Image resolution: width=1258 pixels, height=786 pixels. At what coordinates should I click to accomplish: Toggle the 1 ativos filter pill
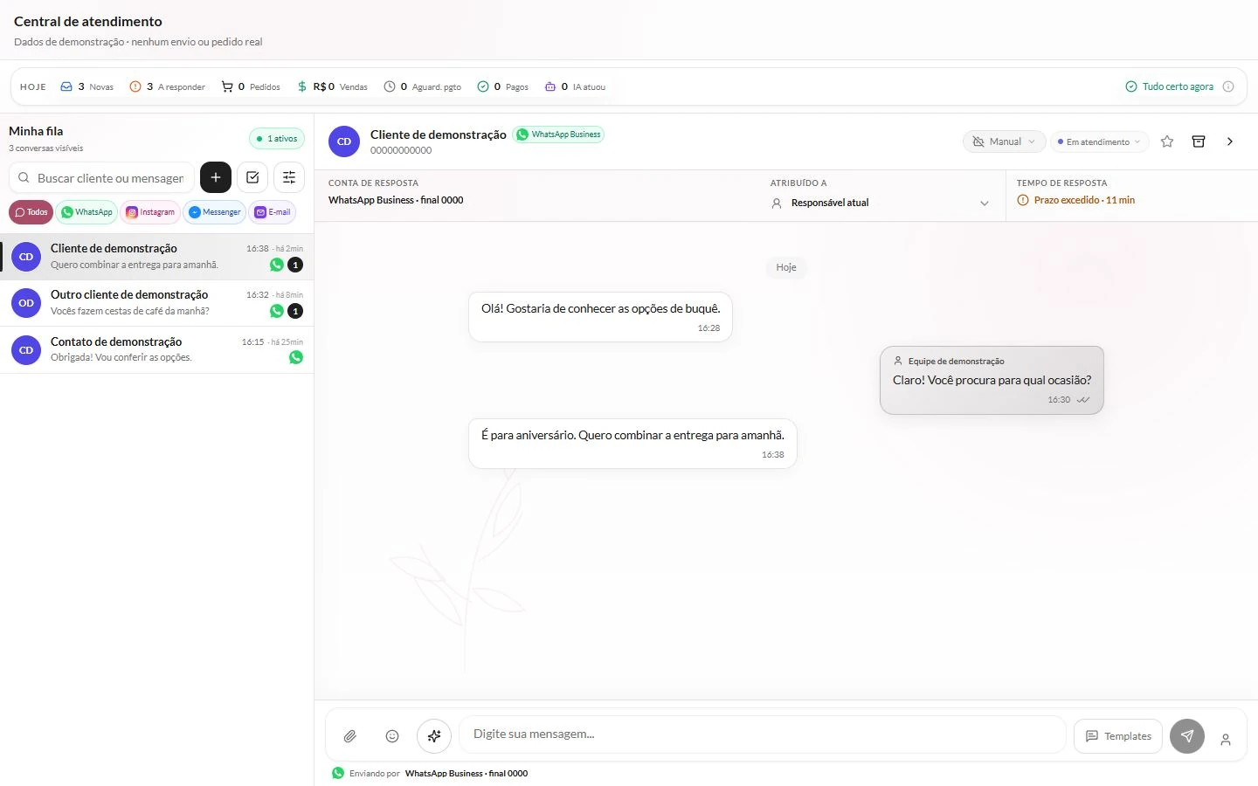(x=277, y=139)
